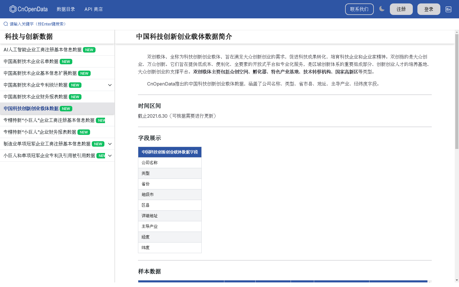Click the 中国科技创新创业载体数据字段 table header
The width and height of the screenshot is (459, 287).
[x=170, y=152]
